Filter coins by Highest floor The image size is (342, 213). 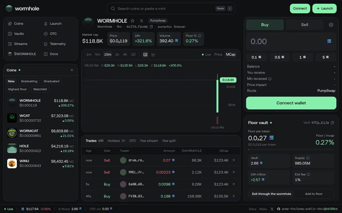tap(17, 89)
